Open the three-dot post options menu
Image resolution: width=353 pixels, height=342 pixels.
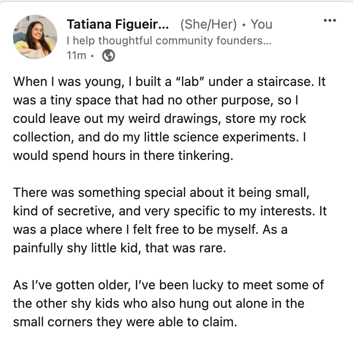(329, 21)
